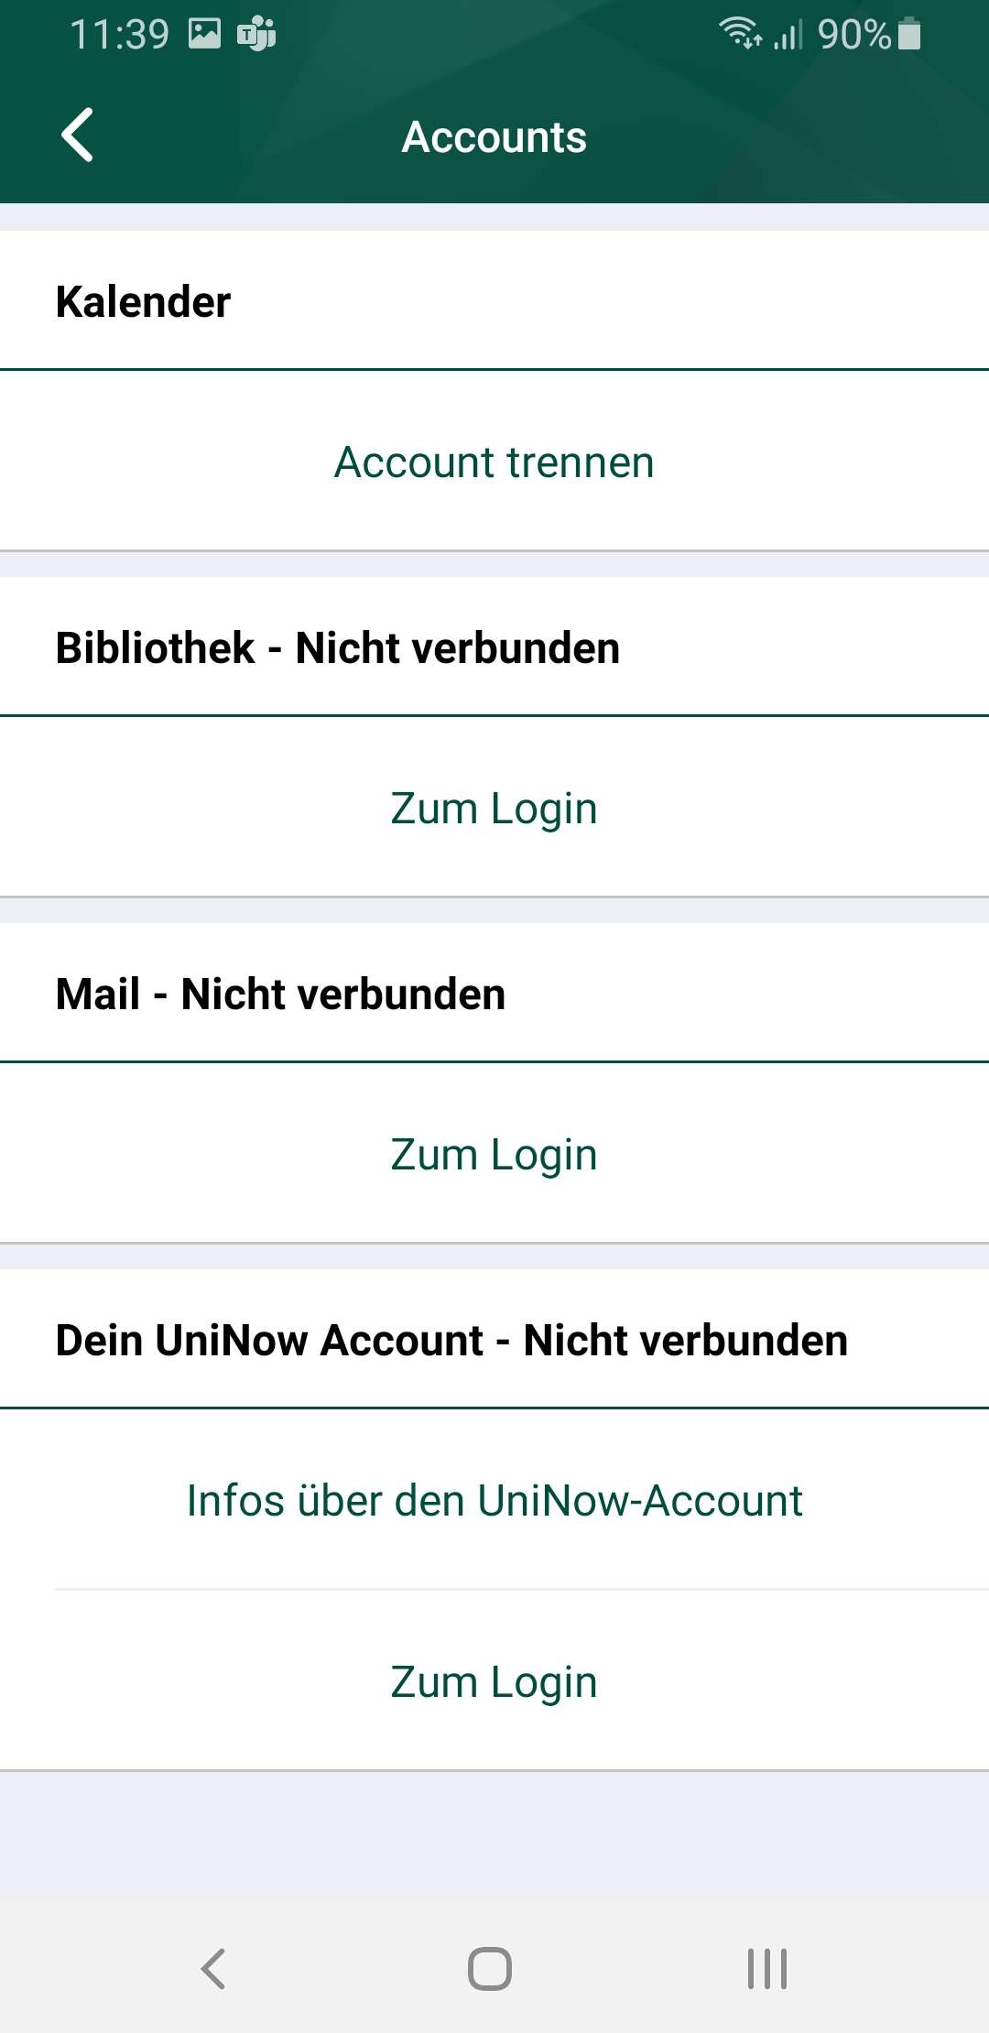Open recent apps via the navigation bar

(x=766, y=1968)
